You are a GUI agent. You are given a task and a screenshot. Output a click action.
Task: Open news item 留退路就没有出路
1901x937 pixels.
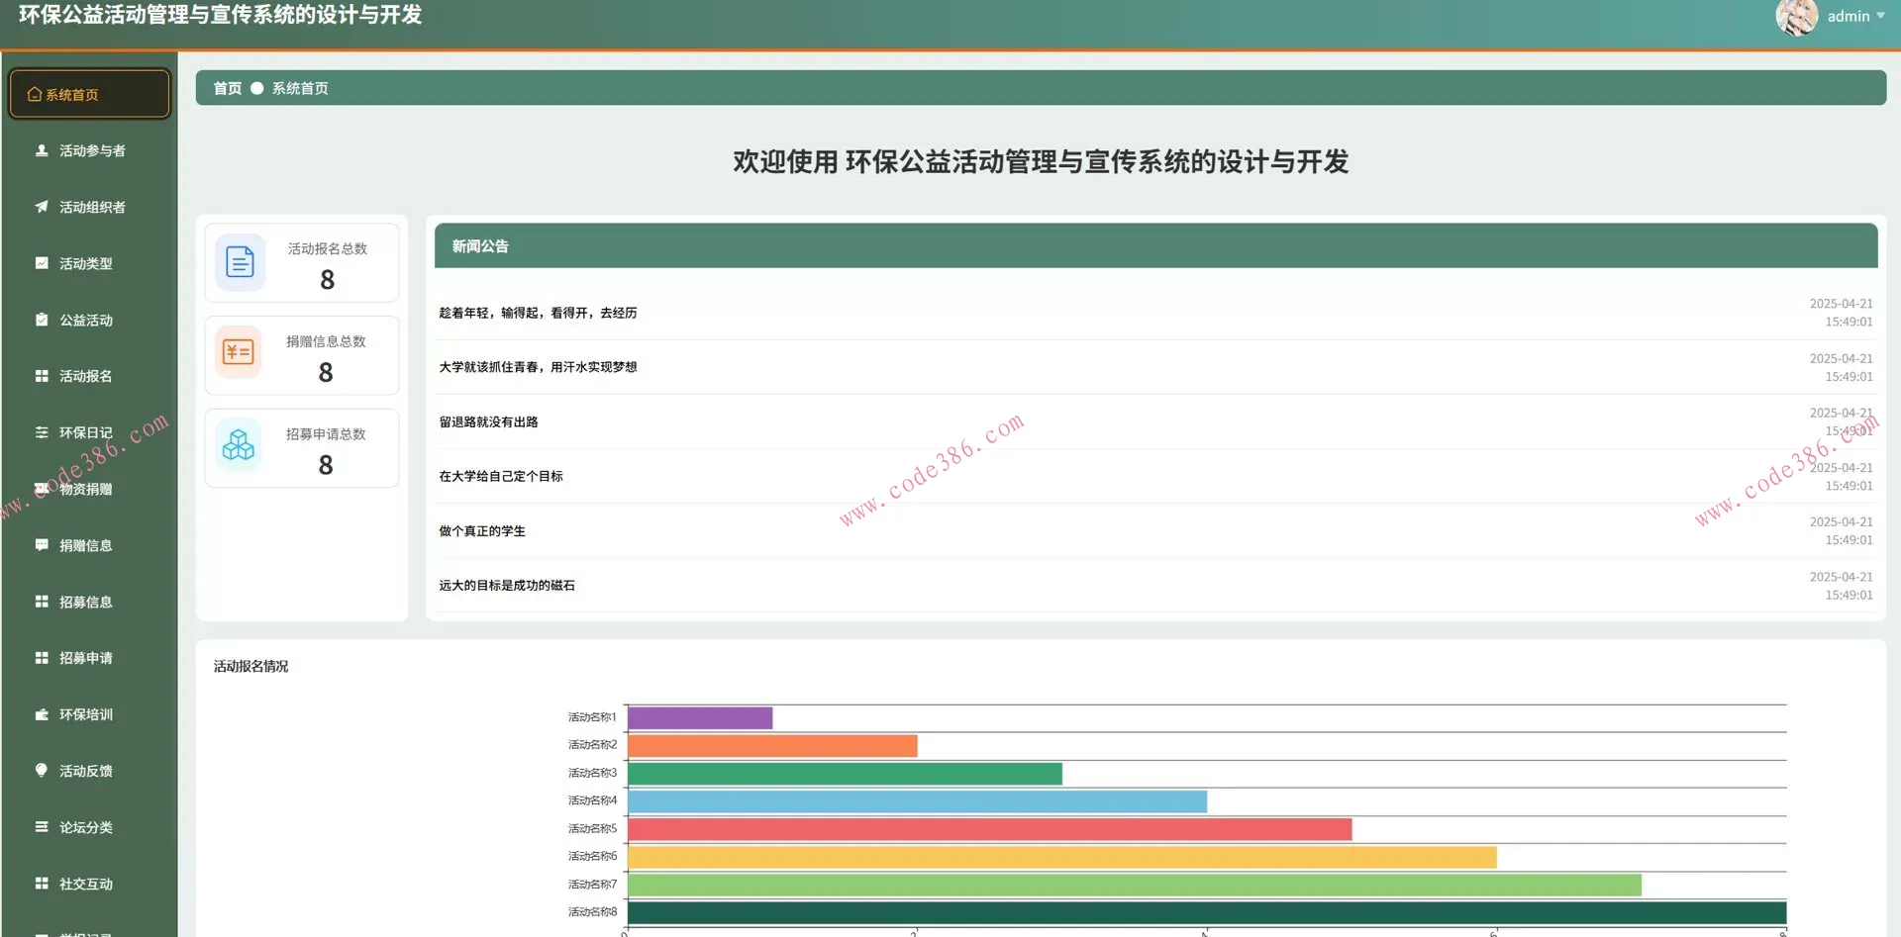pyautogui.click(x=489, y=422)
